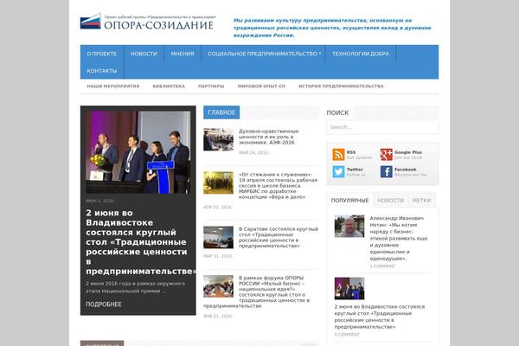Click the italic blue mission tagline
519x346 pixels.
coord(332,28)
